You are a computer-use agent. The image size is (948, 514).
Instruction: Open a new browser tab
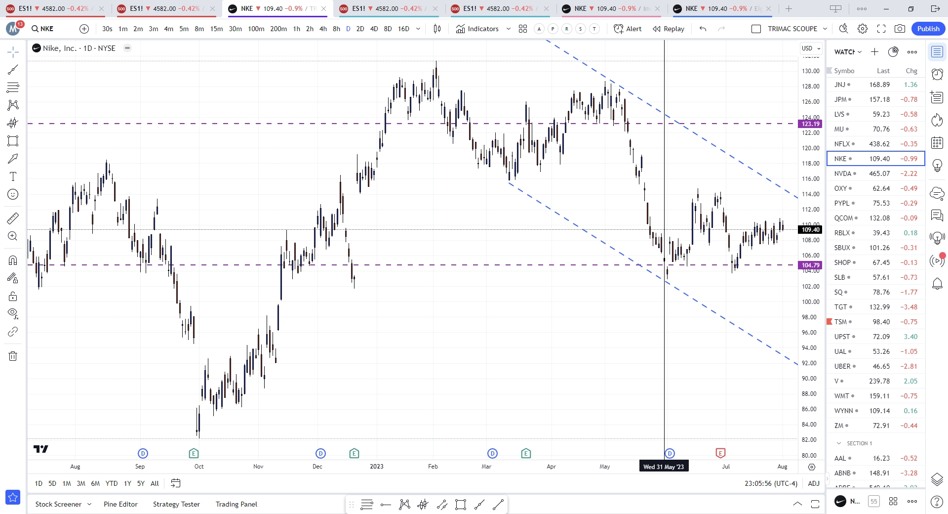coord(789,8)
